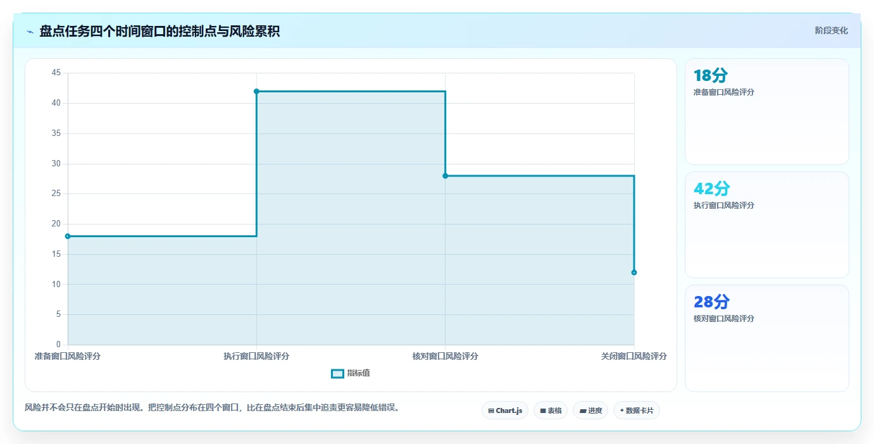Viewport: 874px width, 444px height.
Task: Click x-axis label 准备窗口风险评分
Action: click(x=68, y=357)
